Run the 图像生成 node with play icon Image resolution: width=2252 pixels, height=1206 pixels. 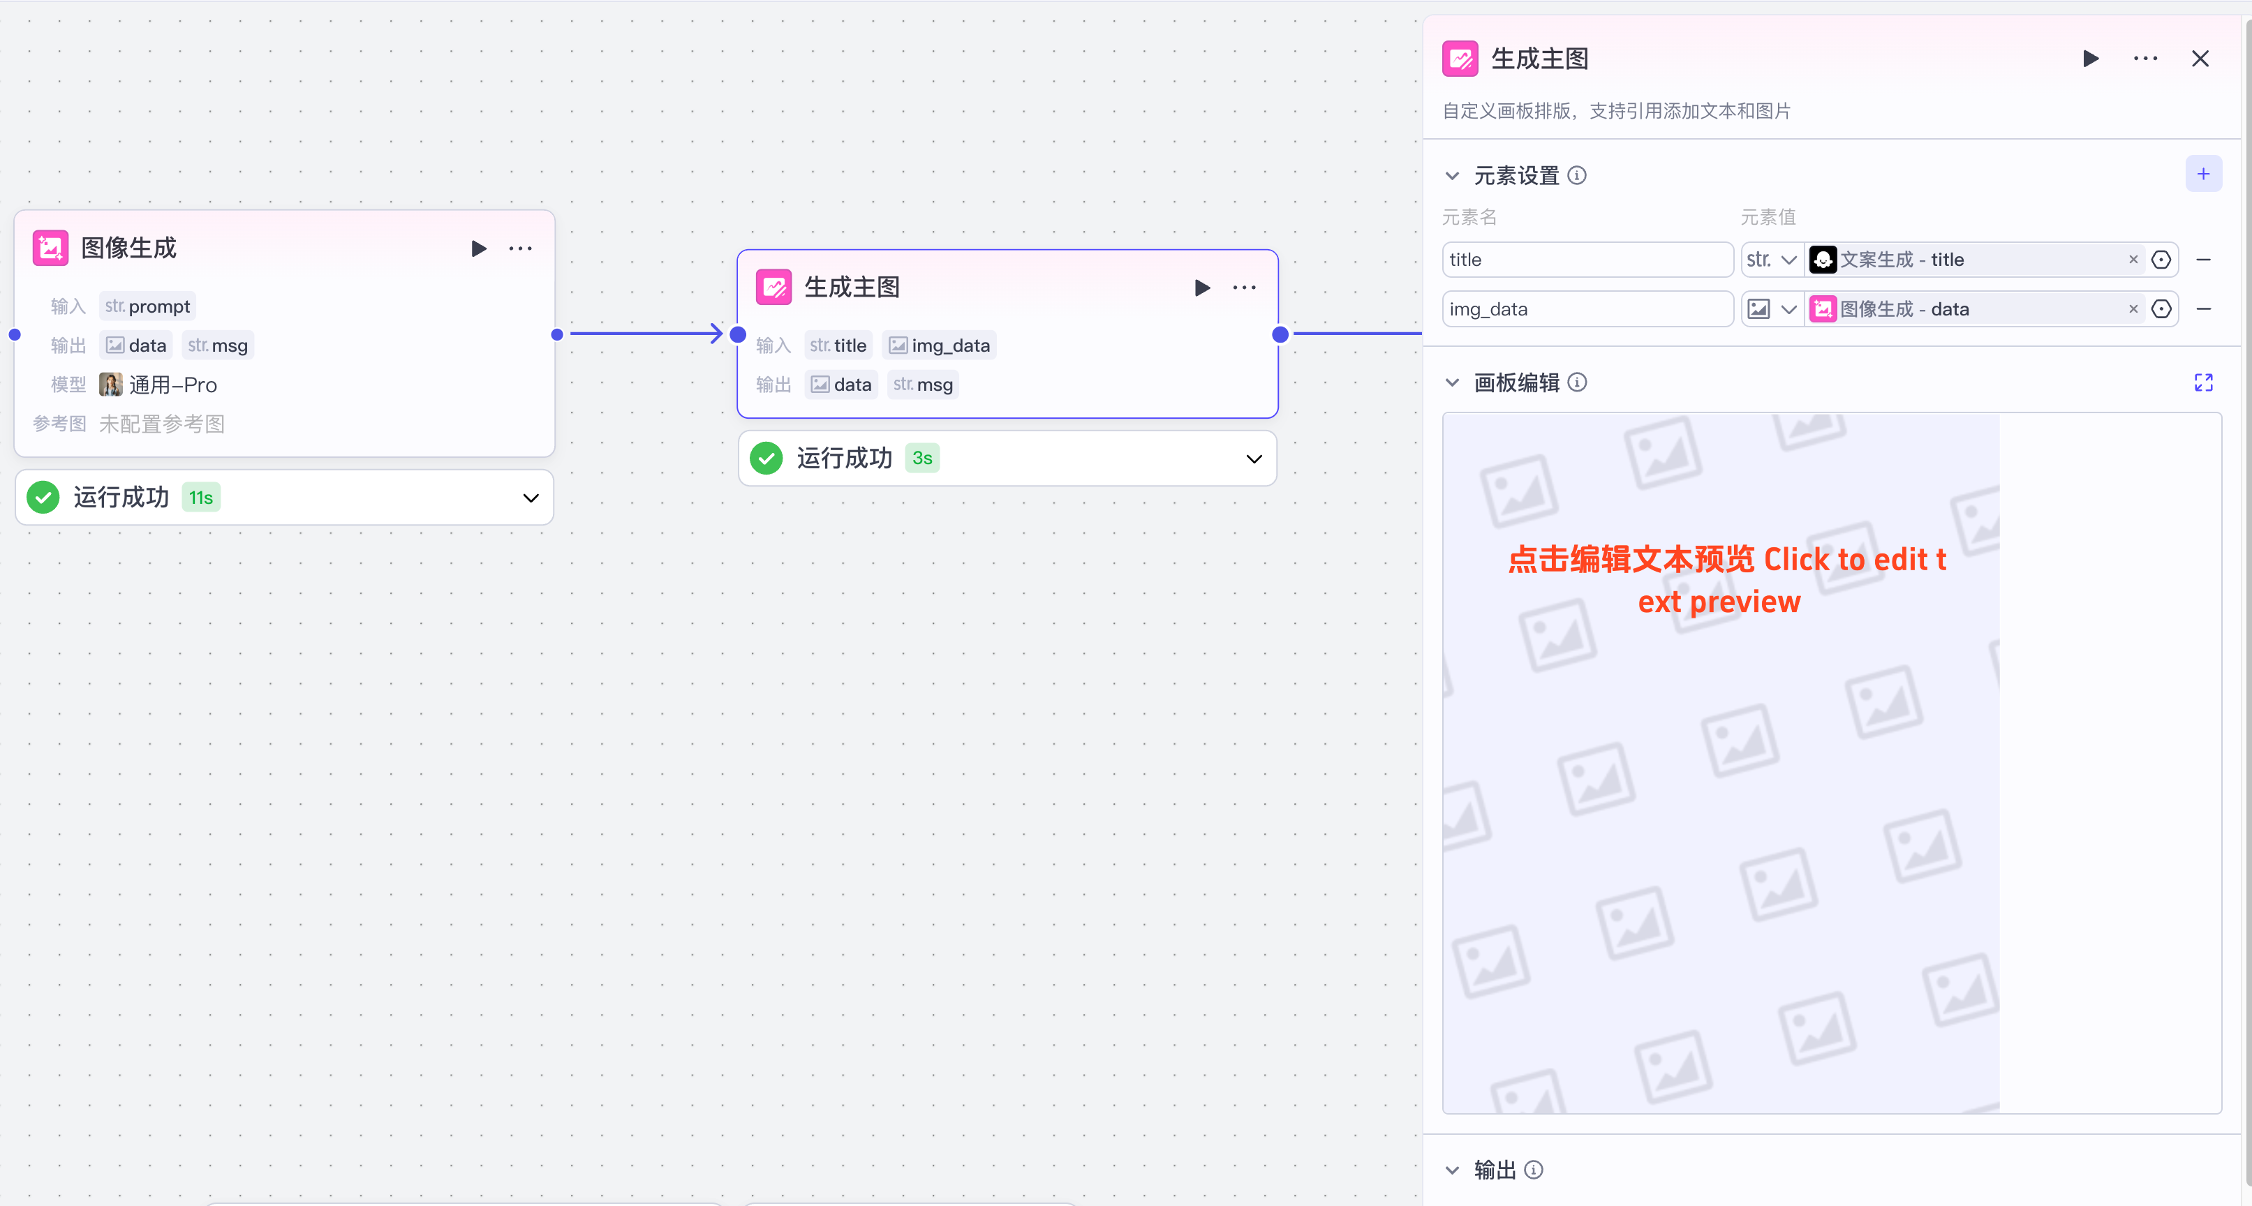478,248
